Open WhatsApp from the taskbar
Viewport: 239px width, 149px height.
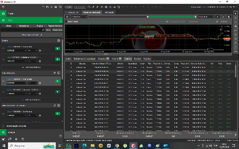click(x=68, y=146)
